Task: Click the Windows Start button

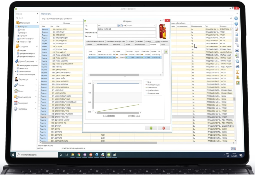Action: tap(13, 155)
